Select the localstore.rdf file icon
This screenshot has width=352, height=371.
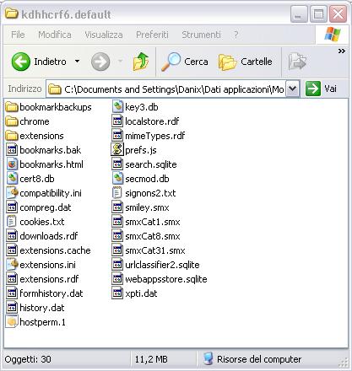coord(117,121)
